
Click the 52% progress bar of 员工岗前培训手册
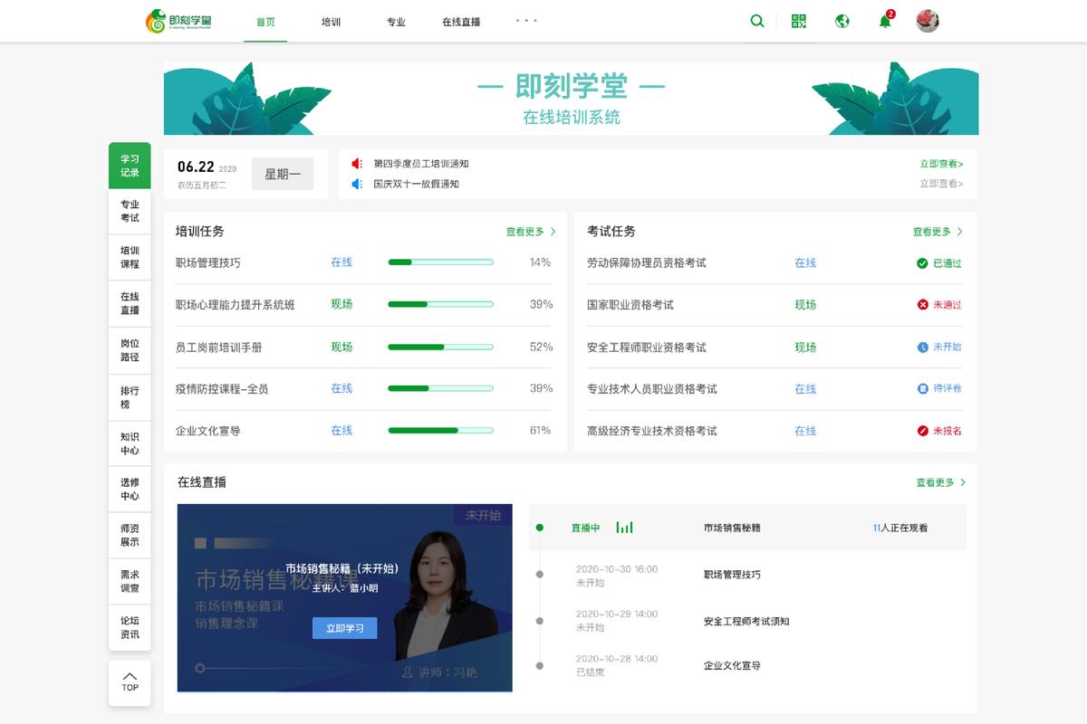[x=441, y=347]
